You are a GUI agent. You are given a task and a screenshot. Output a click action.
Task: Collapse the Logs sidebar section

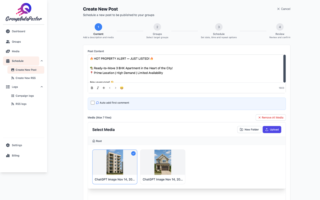pyautogui.click(x=42, y=87)
